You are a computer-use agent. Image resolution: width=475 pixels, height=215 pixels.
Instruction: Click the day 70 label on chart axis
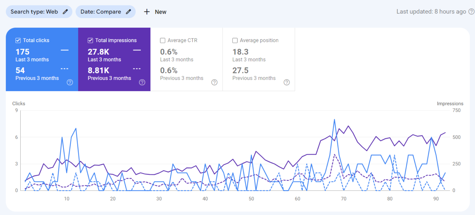pos(344,199)
